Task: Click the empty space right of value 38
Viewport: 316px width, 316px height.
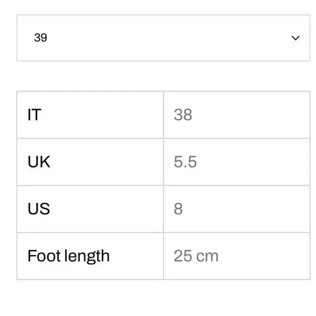Action: [250, 114]
